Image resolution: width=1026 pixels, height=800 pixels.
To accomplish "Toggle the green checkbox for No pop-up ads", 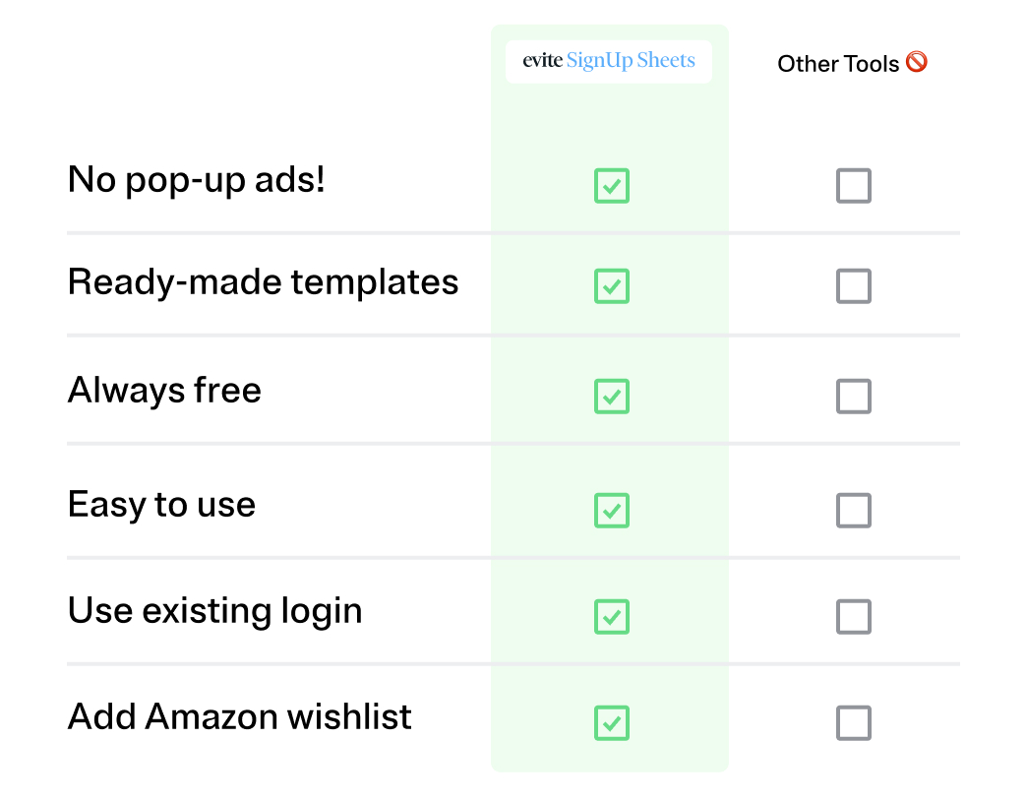I will [x=612, y=186].
